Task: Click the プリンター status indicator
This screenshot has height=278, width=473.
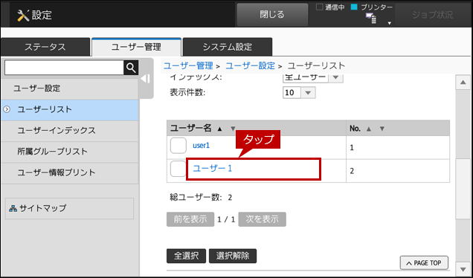Action: (372, 7)
